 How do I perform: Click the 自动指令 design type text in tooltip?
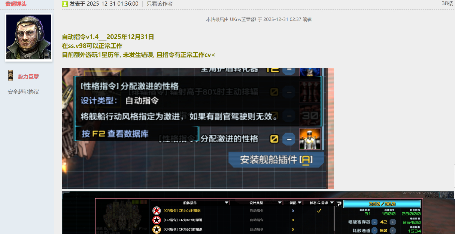coord(142,100)
